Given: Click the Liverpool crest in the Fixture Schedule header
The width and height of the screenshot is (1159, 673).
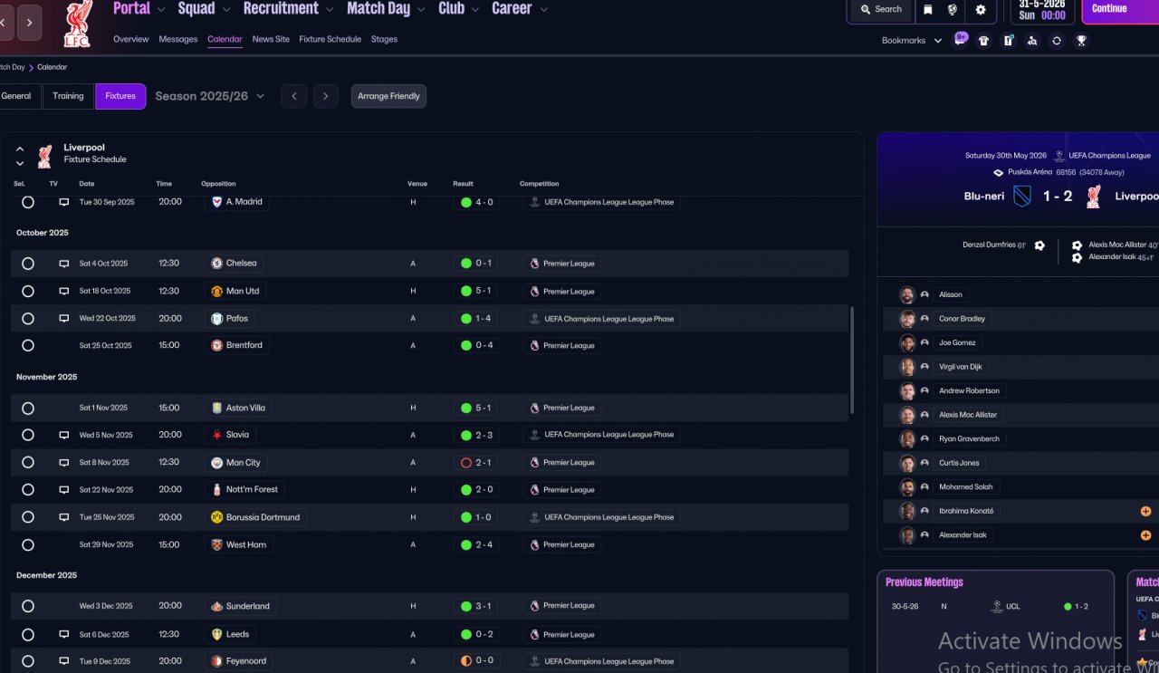Looking at the screenshot, I should point(44,156).
